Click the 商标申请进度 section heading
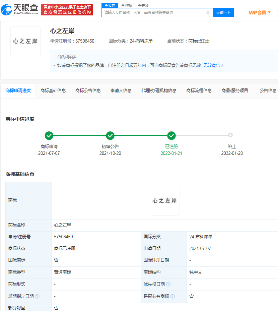278x311 pixels. 20,119
